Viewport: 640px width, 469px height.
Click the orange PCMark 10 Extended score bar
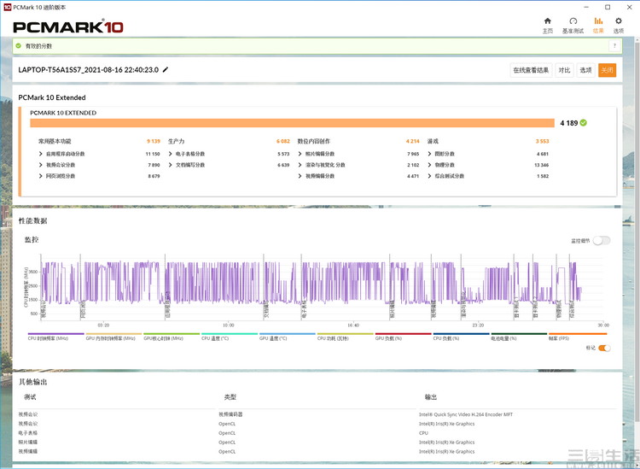click(292, 123)
